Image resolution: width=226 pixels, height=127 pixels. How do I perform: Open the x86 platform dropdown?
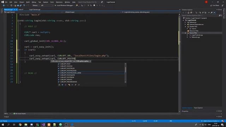pyautogui.click(x=47, y=6)
